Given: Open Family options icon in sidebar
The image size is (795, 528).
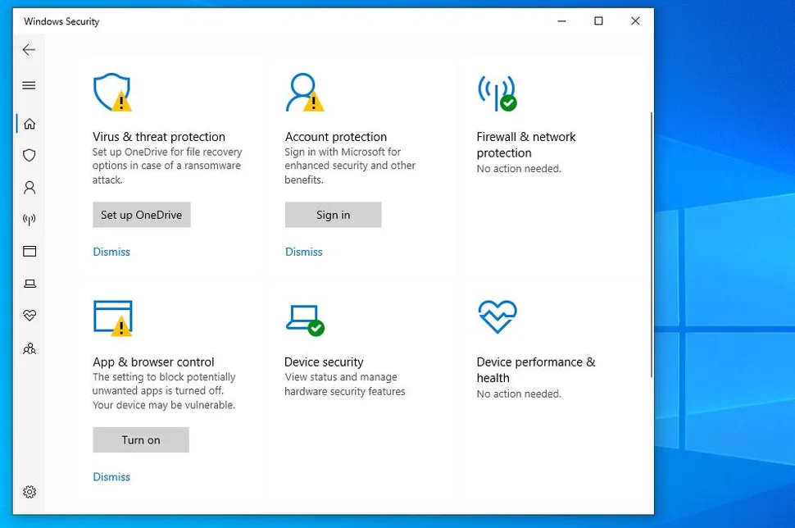Looking at the screenshot, I should [30, 348].
